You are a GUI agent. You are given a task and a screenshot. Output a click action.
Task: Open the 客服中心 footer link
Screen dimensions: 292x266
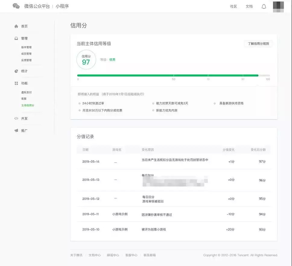131,255
